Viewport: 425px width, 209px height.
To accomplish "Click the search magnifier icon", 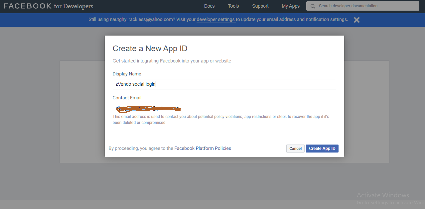I will tap(313, 6).
